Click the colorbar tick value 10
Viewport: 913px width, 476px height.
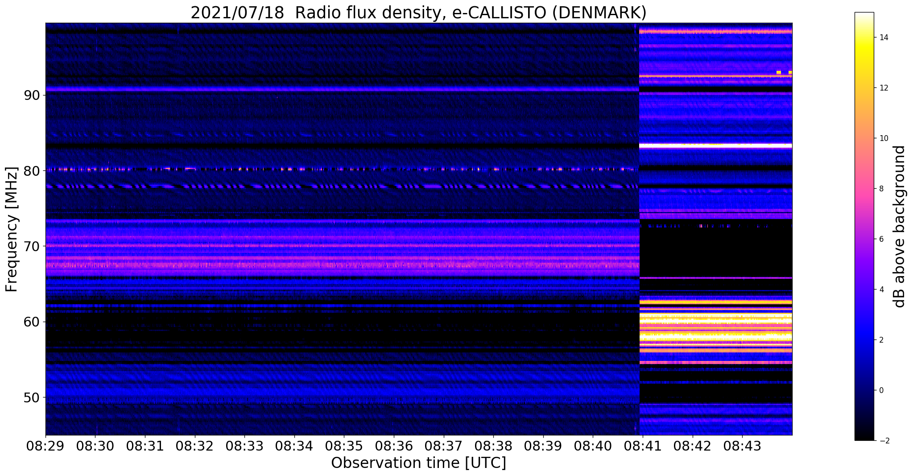coord(883,138)
